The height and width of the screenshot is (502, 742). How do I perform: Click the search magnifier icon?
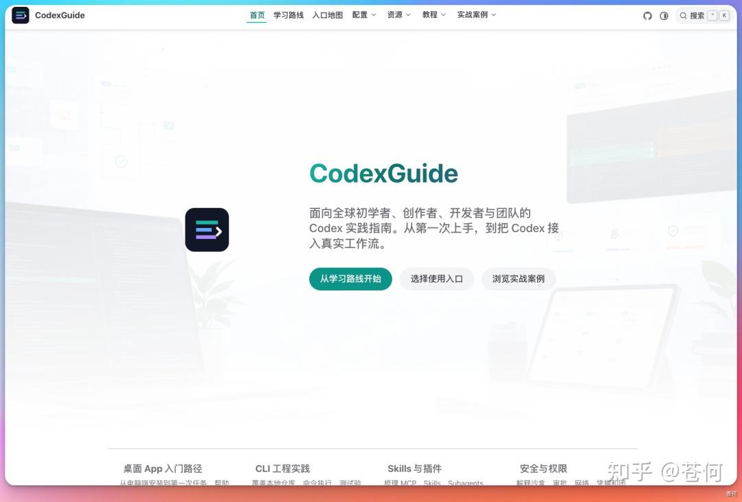(684, 16)
